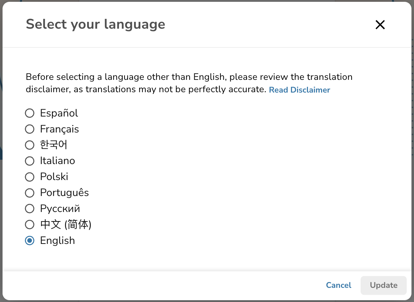Pick 中文 (简体) from the list
This screenshot has height=302, width=414.
pos(29,224)
